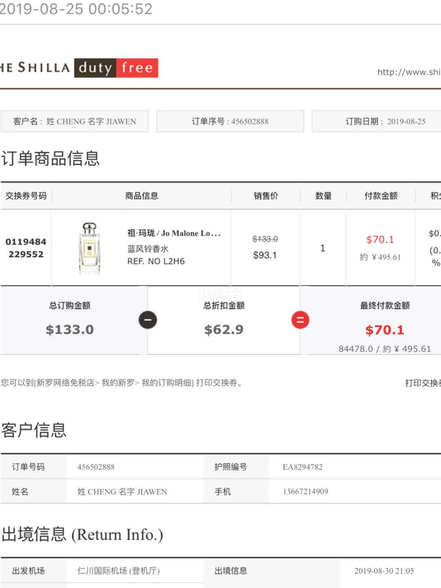Click product description 蓝风铃香水

(148, 249)
